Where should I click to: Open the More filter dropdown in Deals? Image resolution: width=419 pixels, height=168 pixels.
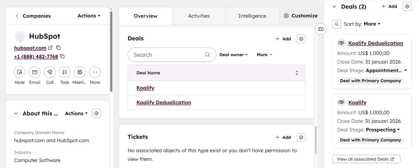(264, 55)
